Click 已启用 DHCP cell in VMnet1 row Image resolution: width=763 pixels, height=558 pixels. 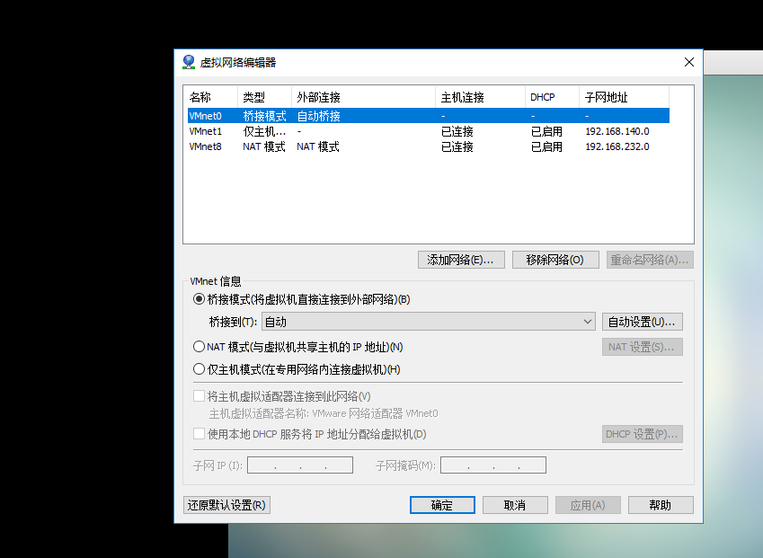546,131
